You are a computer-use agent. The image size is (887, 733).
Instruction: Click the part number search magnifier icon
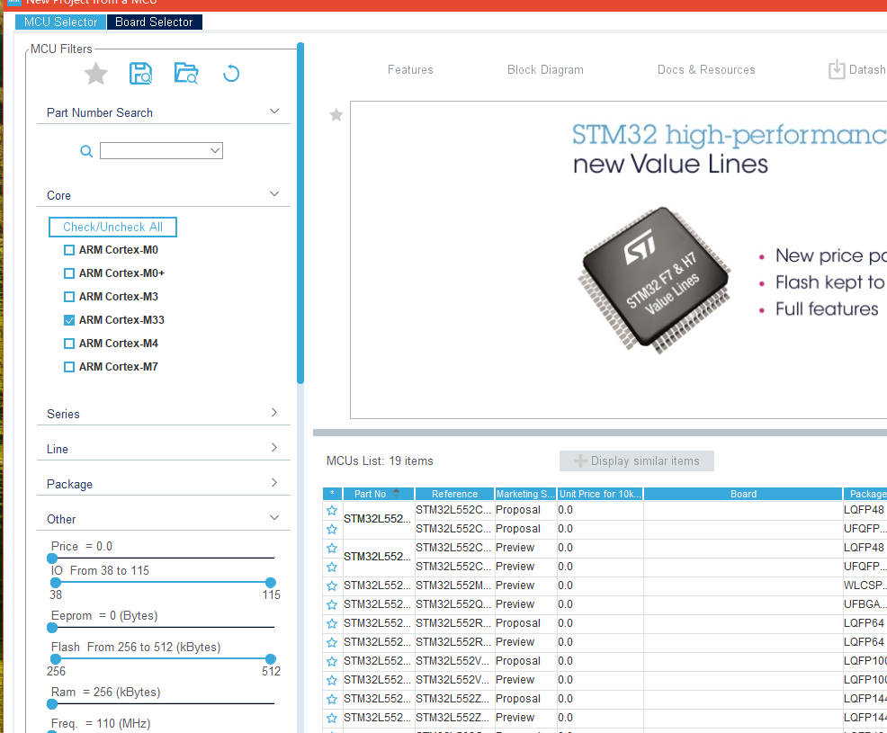(x=86, y=151)
